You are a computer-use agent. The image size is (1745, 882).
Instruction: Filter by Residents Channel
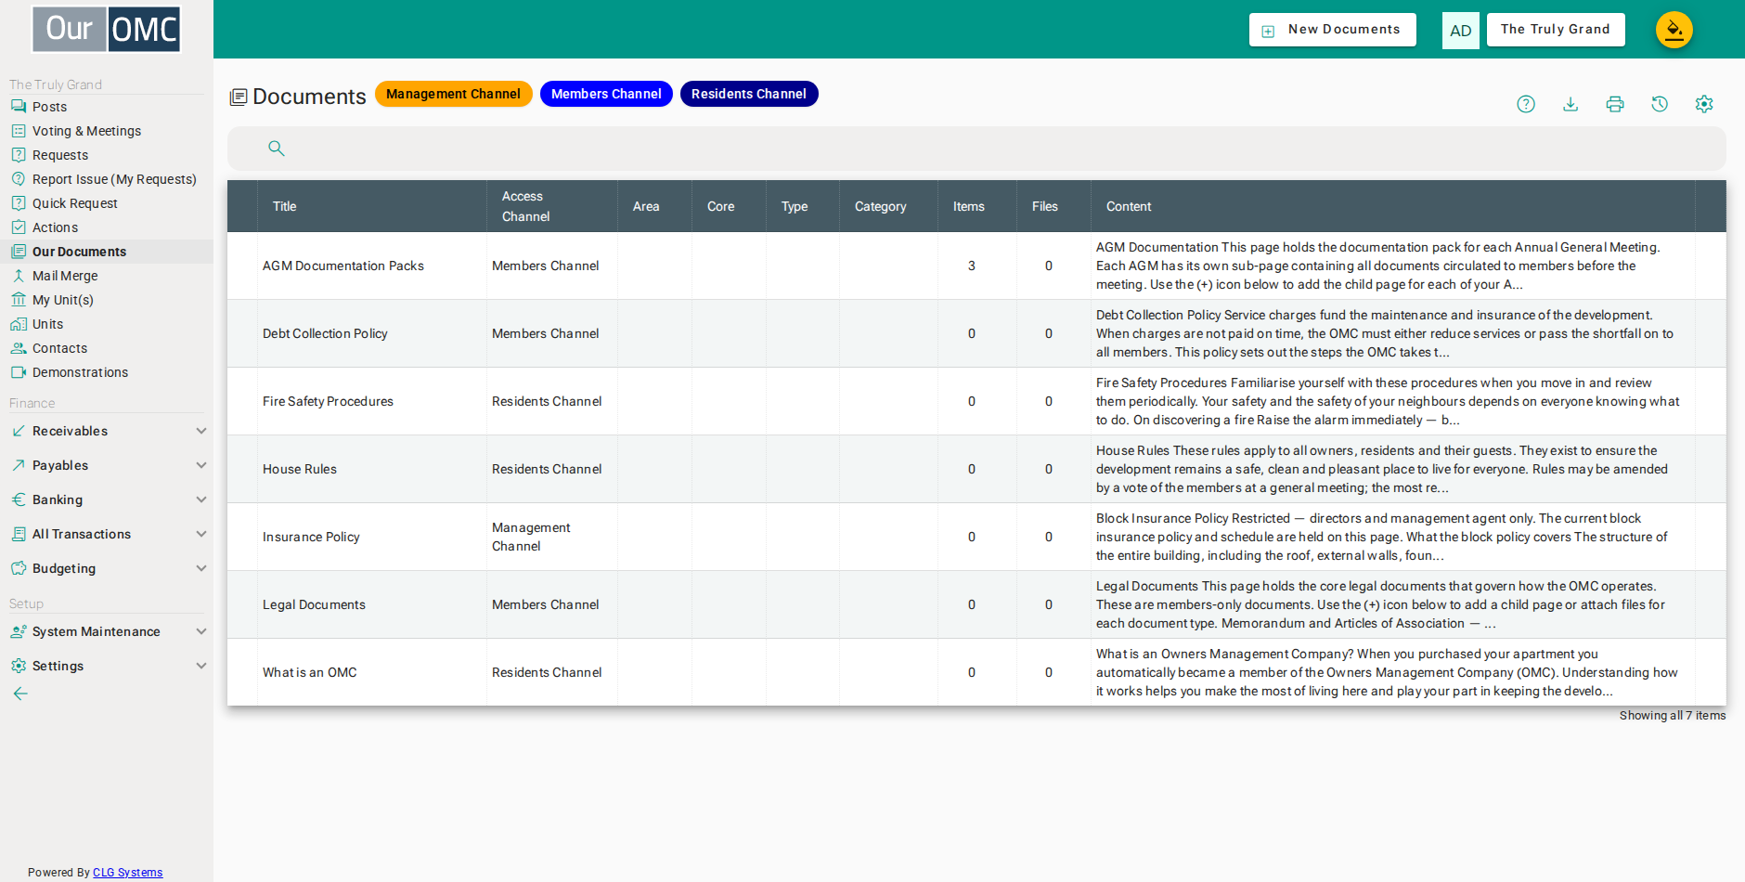click(749, 94)
